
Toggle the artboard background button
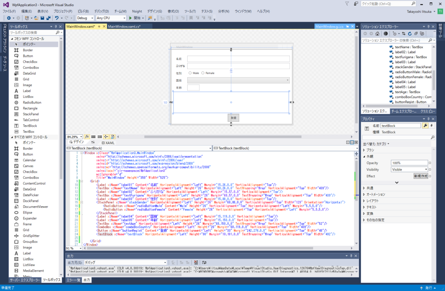(x=113, y=137)
